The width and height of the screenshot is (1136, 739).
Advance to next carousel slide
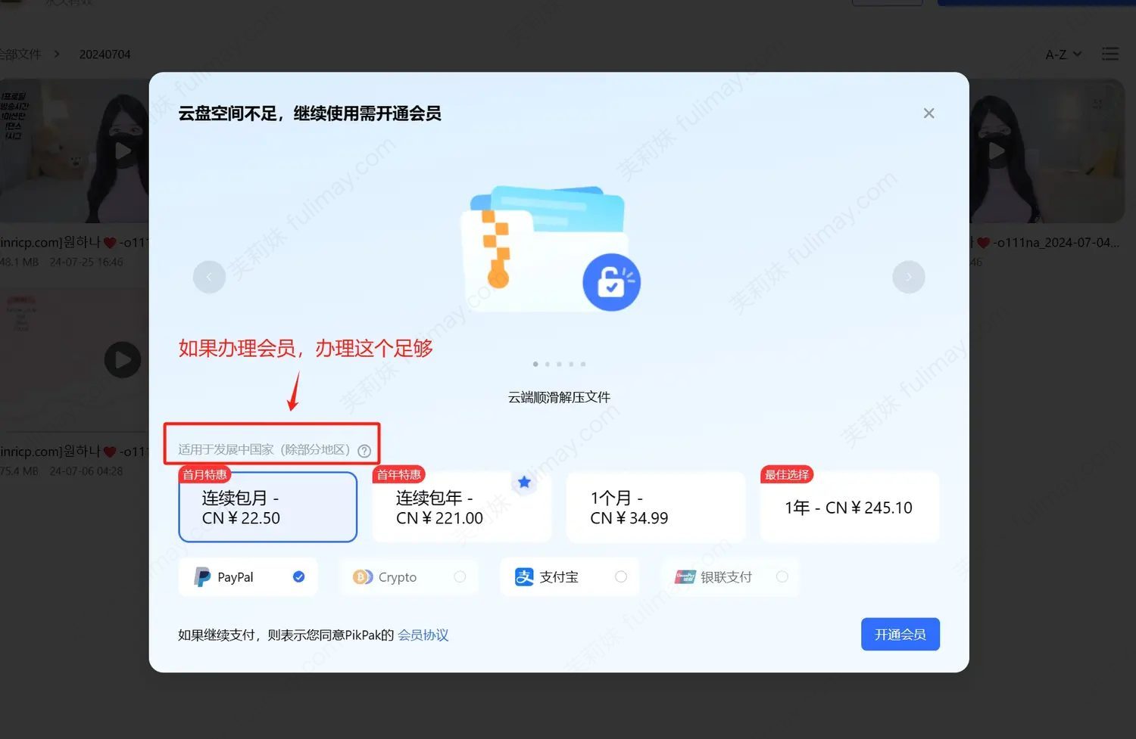(908, 277)
